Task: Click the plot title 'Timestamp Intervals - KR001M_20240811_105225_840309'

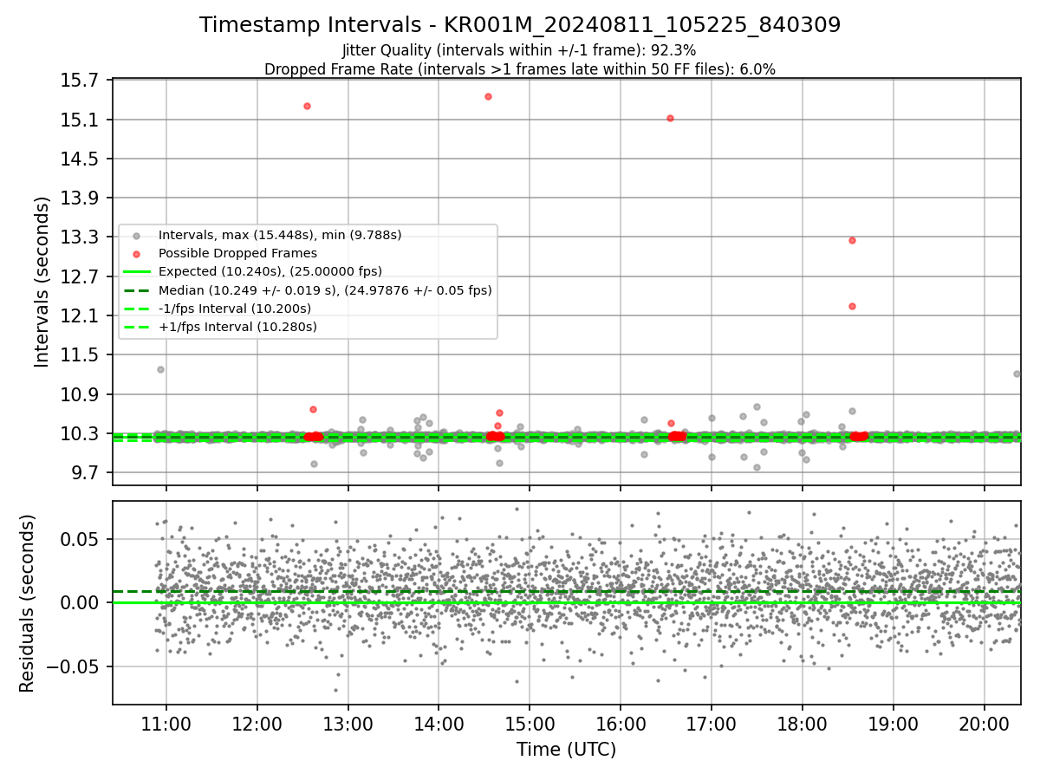Action: click(x=520, y=25)
